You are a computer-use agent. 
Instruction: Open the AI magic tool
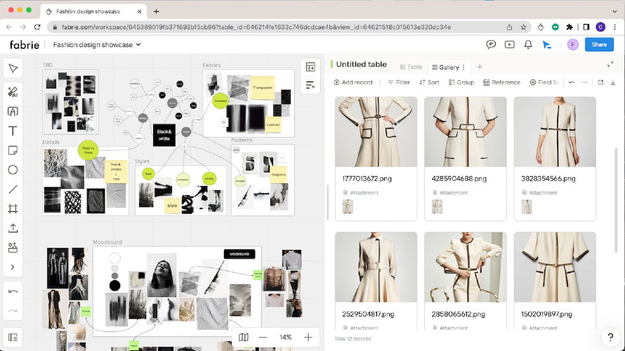(x=13, y=92)
